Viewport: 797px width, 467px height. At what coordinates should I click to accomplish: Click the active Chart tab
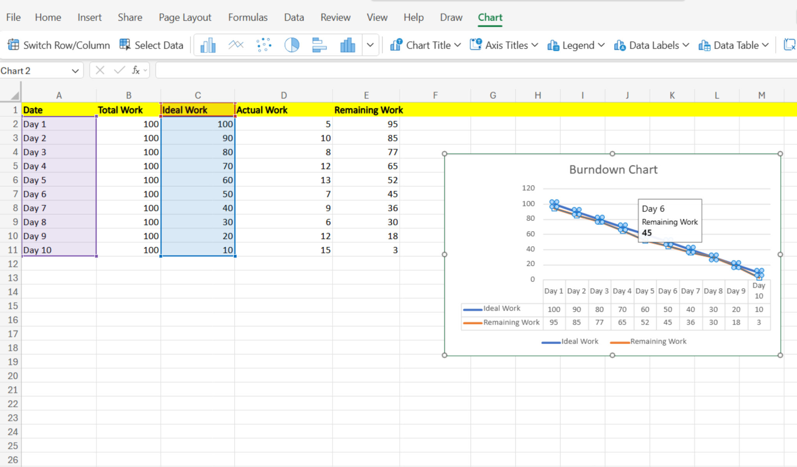tap(490, 17)
